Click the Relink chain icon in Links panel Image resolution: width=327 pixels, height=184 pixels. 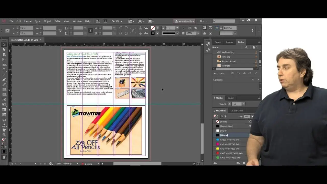coord(238,73)
